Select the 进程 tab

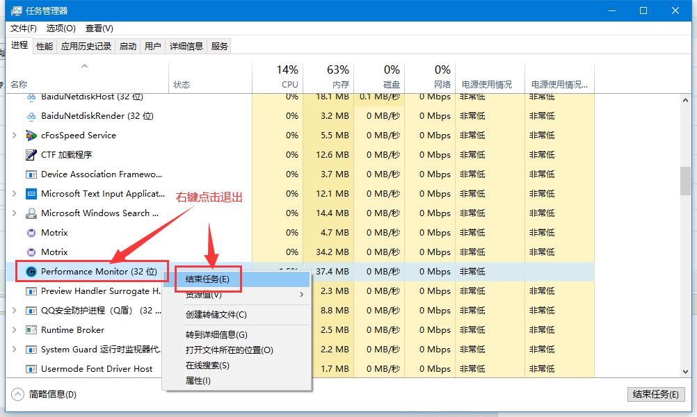pyautogui.click(x=19, y=45)
